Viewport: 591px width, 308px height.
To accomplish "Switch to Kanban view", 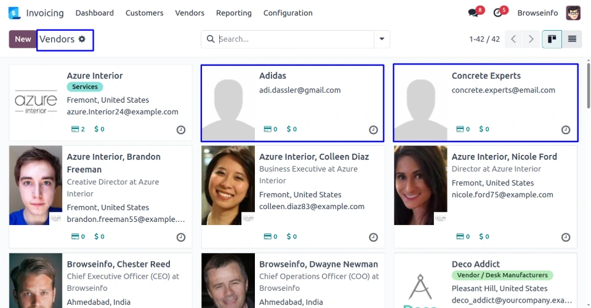I will tap(552, 39).
